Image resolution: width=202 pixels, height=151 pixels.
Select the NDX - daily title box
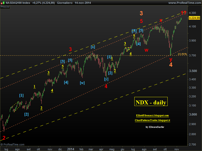151,101
